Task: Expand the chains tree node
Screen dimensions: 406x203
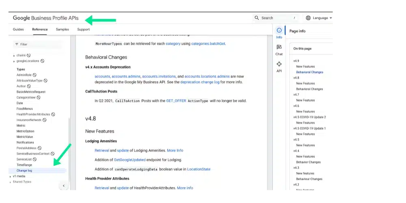Action: [x=14, y=55]
